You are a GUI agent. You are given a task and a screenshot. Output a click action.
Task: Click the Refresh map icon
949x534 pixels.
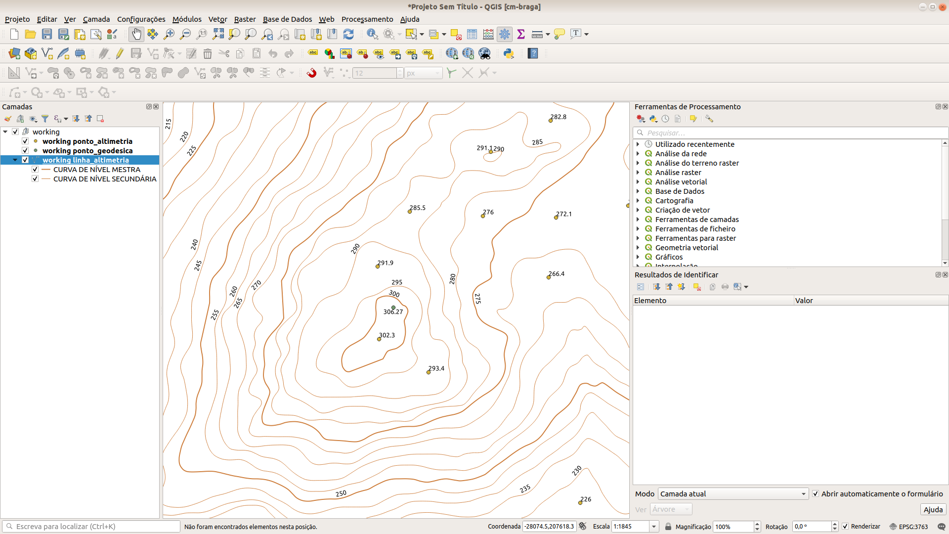pos(348,34)
